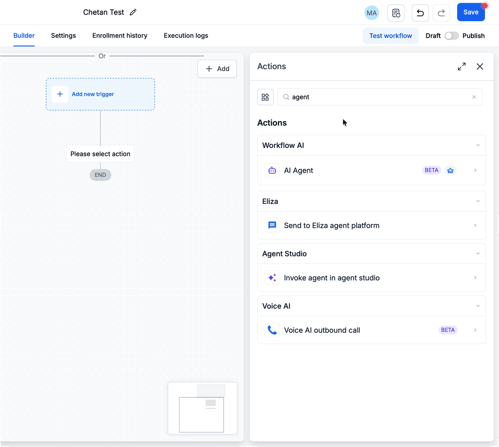Screen dimensions: 499x447
Task: Switch to the Settings tab
Action: pyautogui.click(x=63, y=36)
